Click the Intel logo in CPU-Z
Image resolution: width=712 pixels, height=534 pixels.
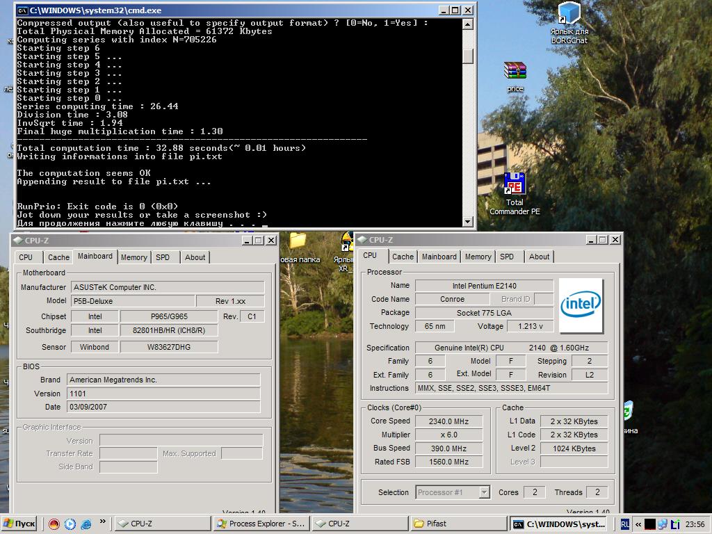click(x=581, y=305)
